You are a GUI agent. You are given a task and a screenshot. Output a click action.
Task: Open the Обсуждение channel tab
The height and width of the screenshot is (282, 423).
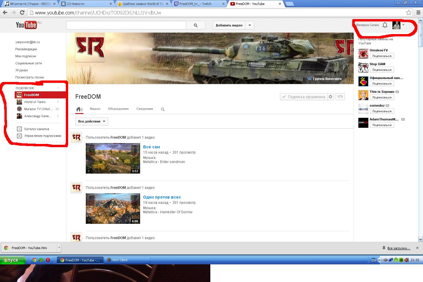[x=118, y=109]
